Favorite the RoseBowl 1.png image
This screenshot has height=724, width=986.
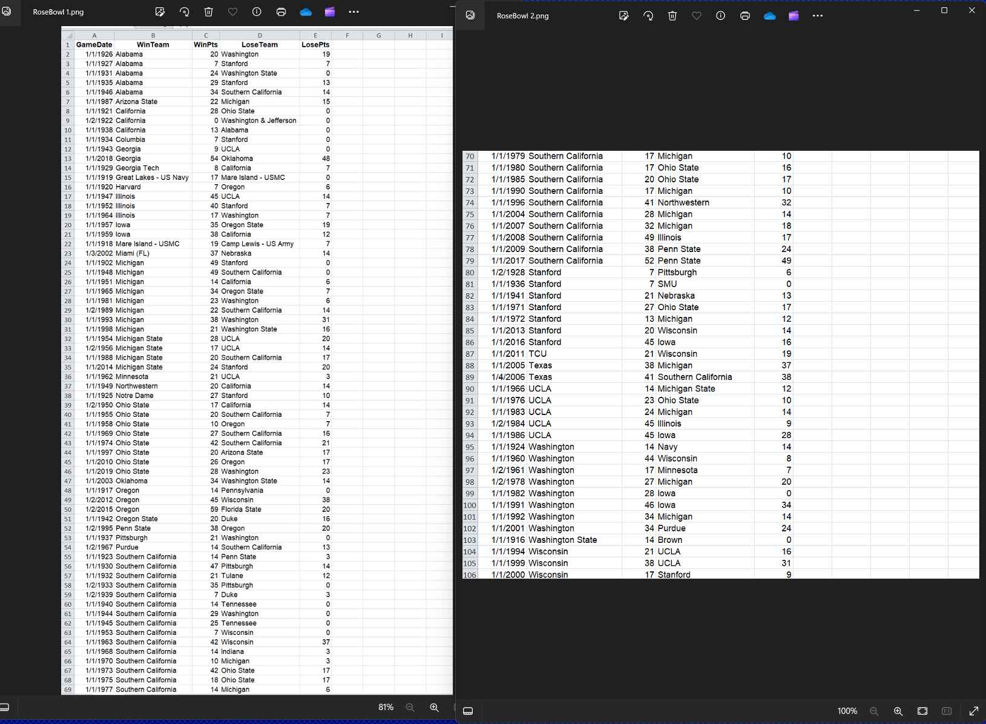(233, 12)
